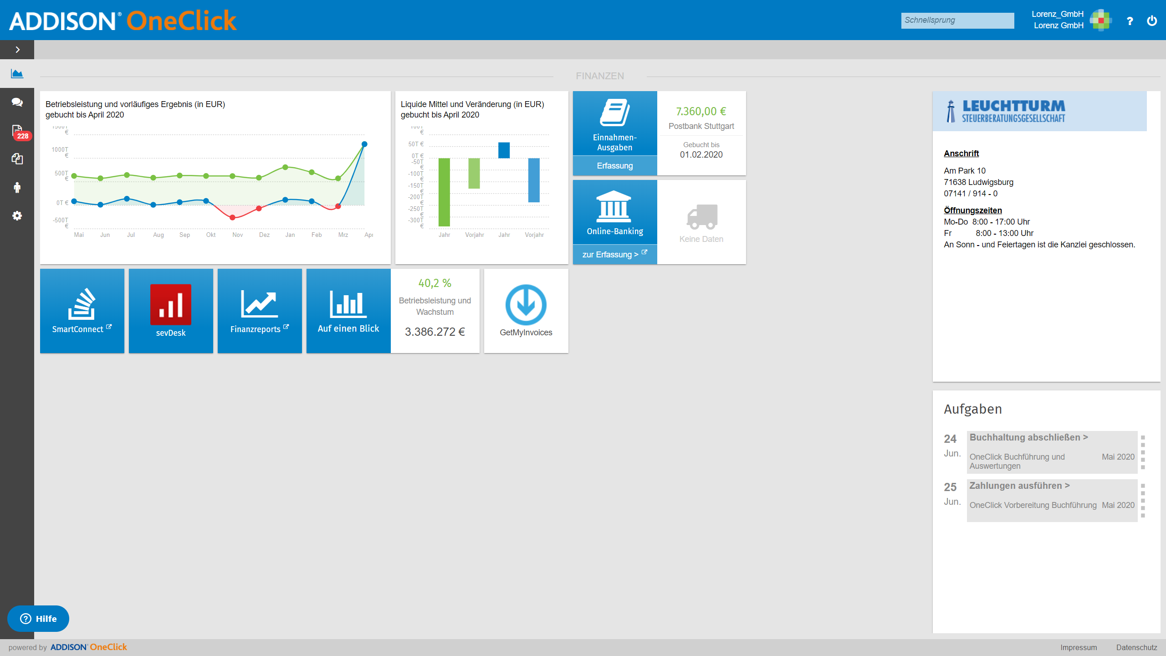Click the blue Jahr bar in Liquide Mittel chart
Screen dimensions: 1166x656
[x=504, y=150]
